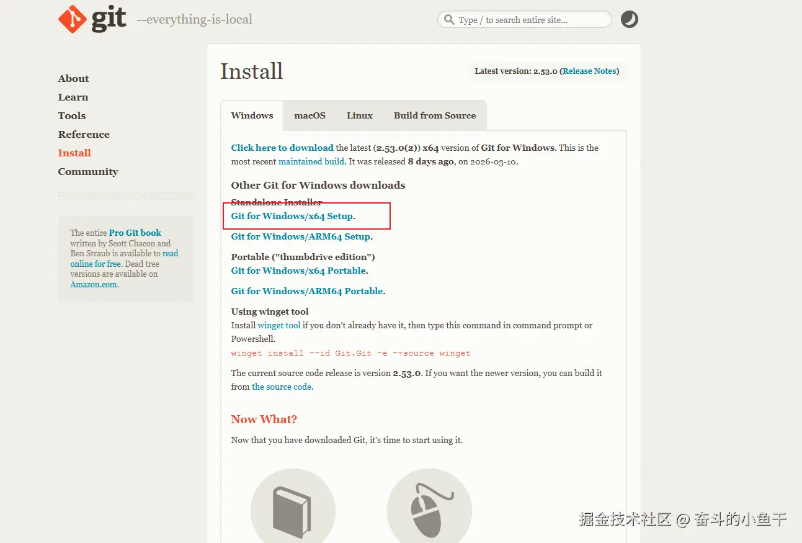Visit the Amazon.com link
The image size is (802, 543).
[x=94, y=285]
